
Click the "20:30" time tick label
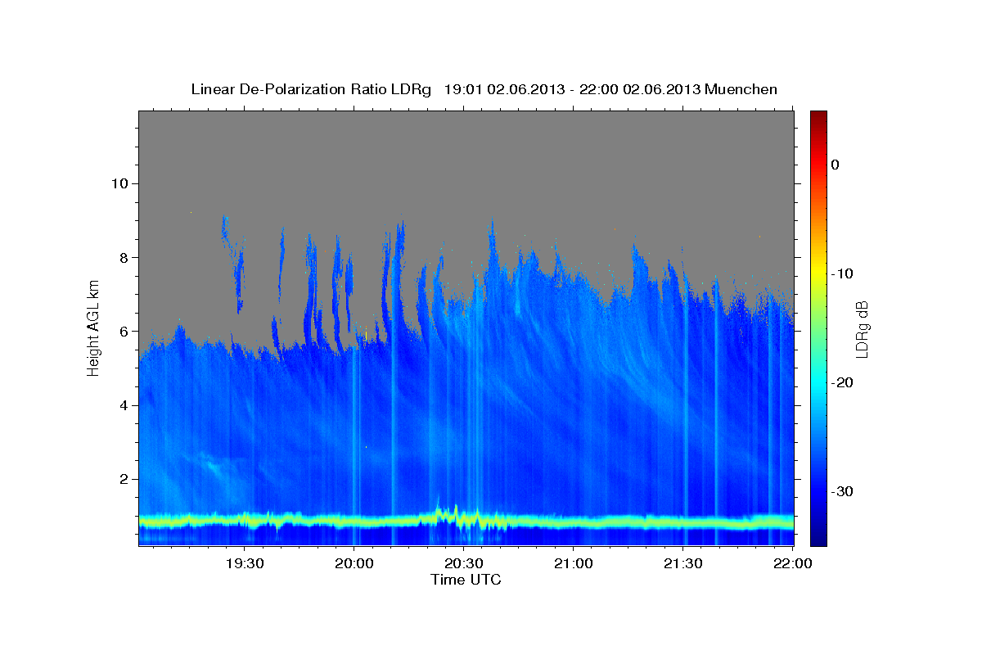tap(463, 563)
